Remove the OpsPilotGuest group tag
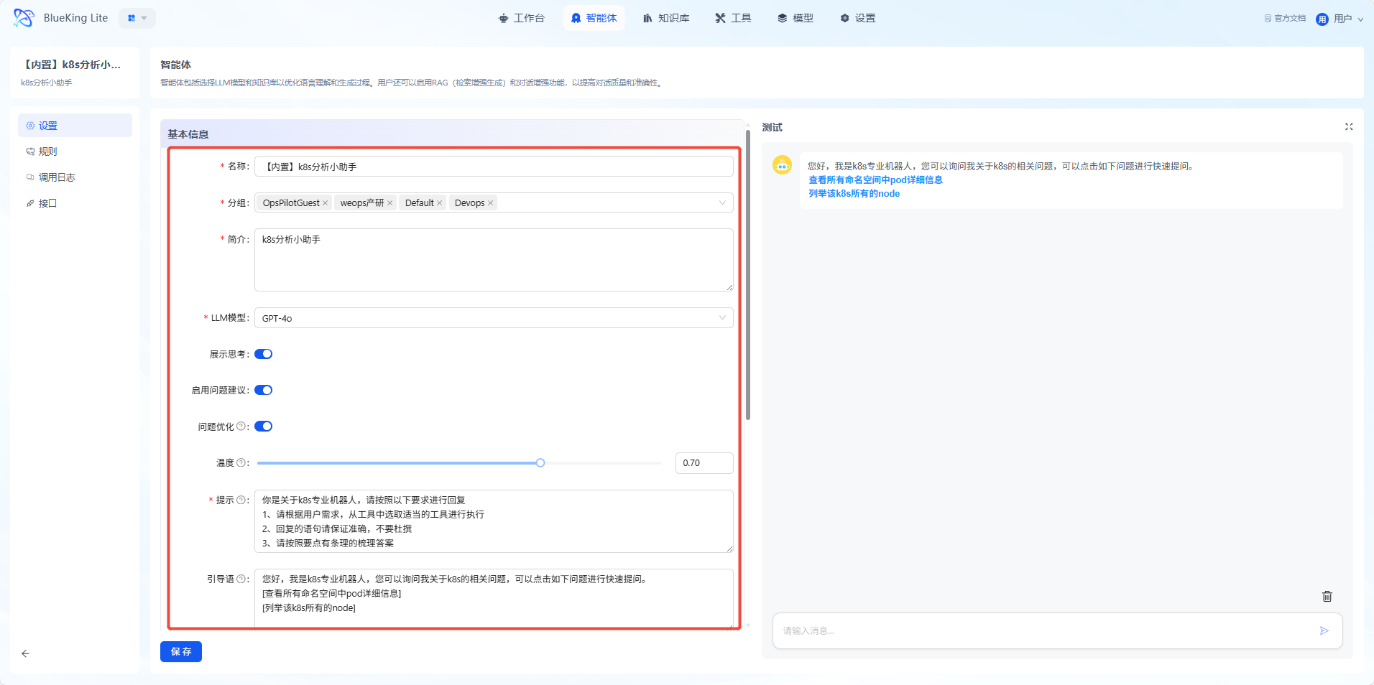 [x=326, y=203]
